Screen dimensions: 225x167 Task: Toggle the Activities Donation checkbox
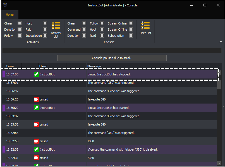pyautogui.click(x=20, y=29)
